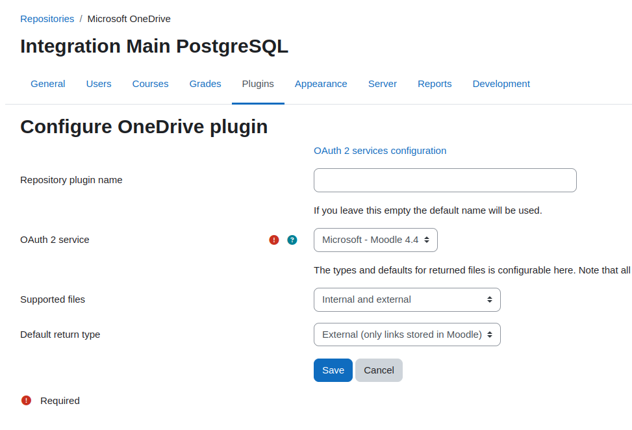Click the Repository plugin name label

tap(71, 180)
